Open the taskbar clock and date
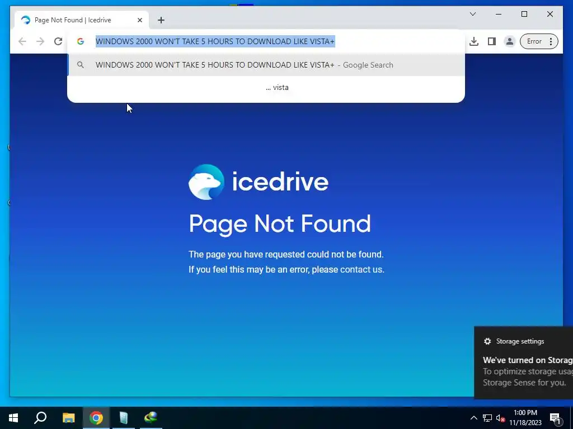Viewport: 573px width, 429px height. [525, 418]
